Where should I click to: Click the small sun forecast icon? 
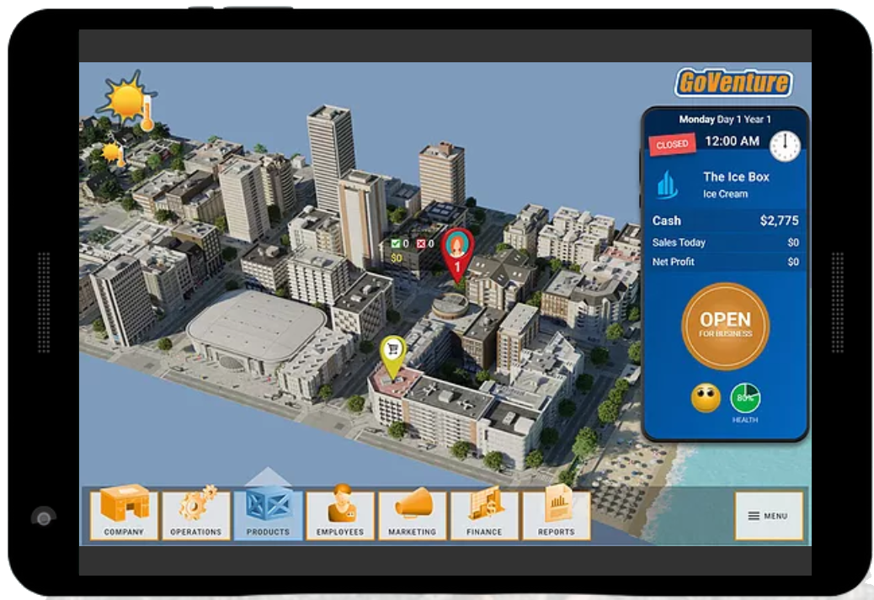point(114,152)
